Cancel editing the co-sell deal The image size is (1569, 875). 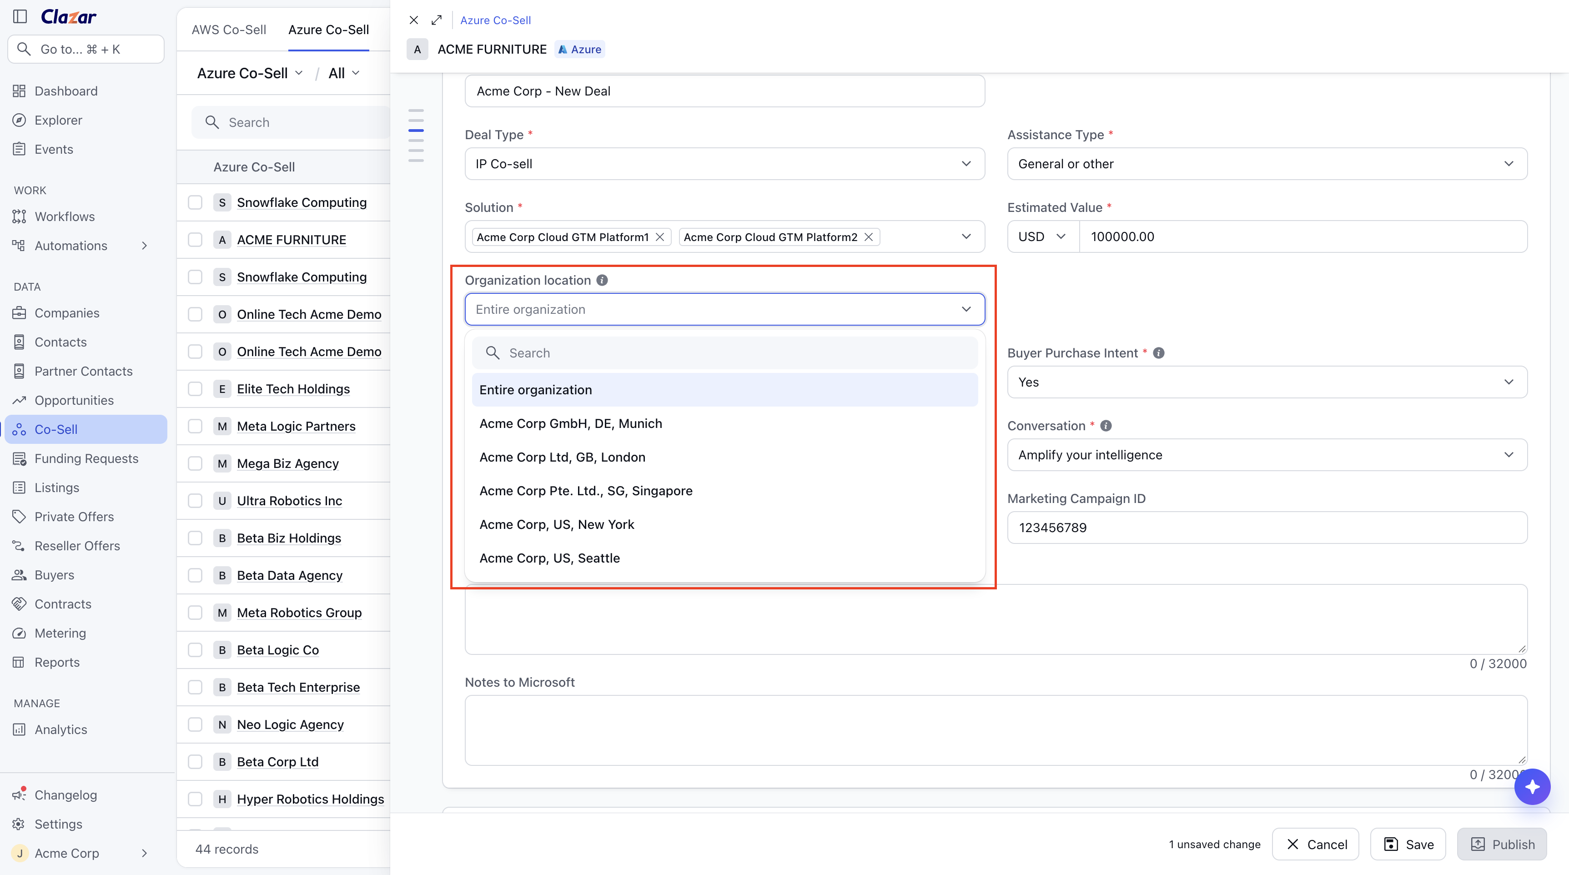click(1316, 844)
